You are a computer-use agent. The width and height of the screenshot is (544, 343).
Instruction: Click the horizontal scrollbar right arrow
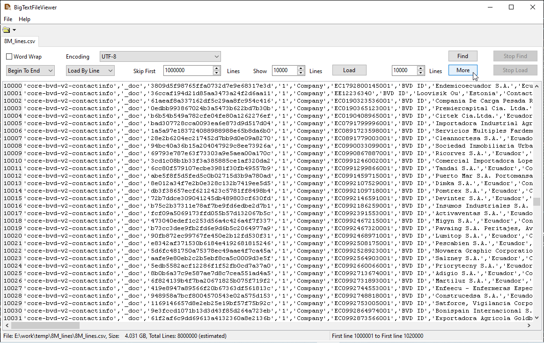(x=529, y=325)
